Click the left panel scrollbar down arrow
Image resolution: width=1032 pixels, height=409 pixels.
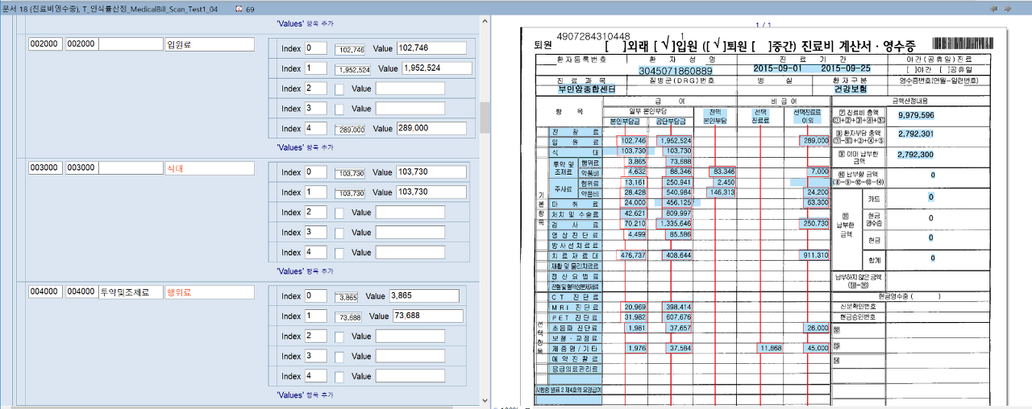click(x=485, y=399)
